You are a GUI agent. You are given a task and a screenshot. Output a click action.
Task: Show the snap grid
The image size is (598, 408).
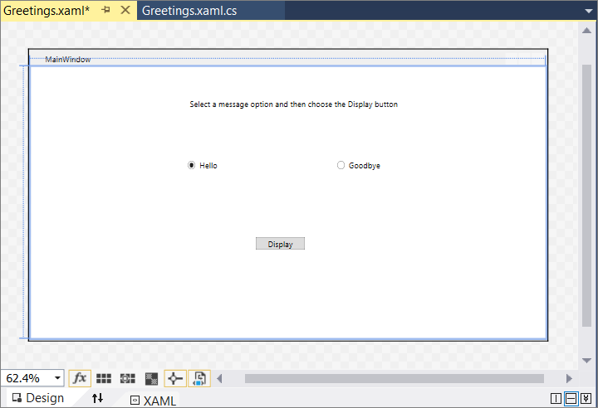coord(104,378)
